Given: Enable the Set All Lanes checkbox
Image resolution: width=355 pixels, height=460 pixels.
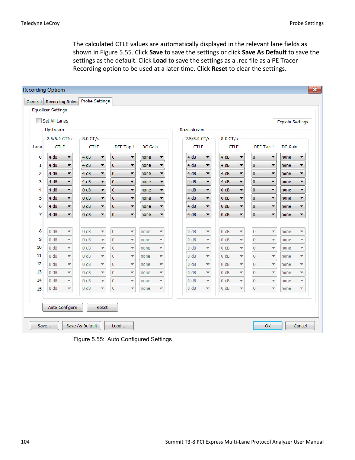Looking at the screenshot, I should tap(39, 121).
